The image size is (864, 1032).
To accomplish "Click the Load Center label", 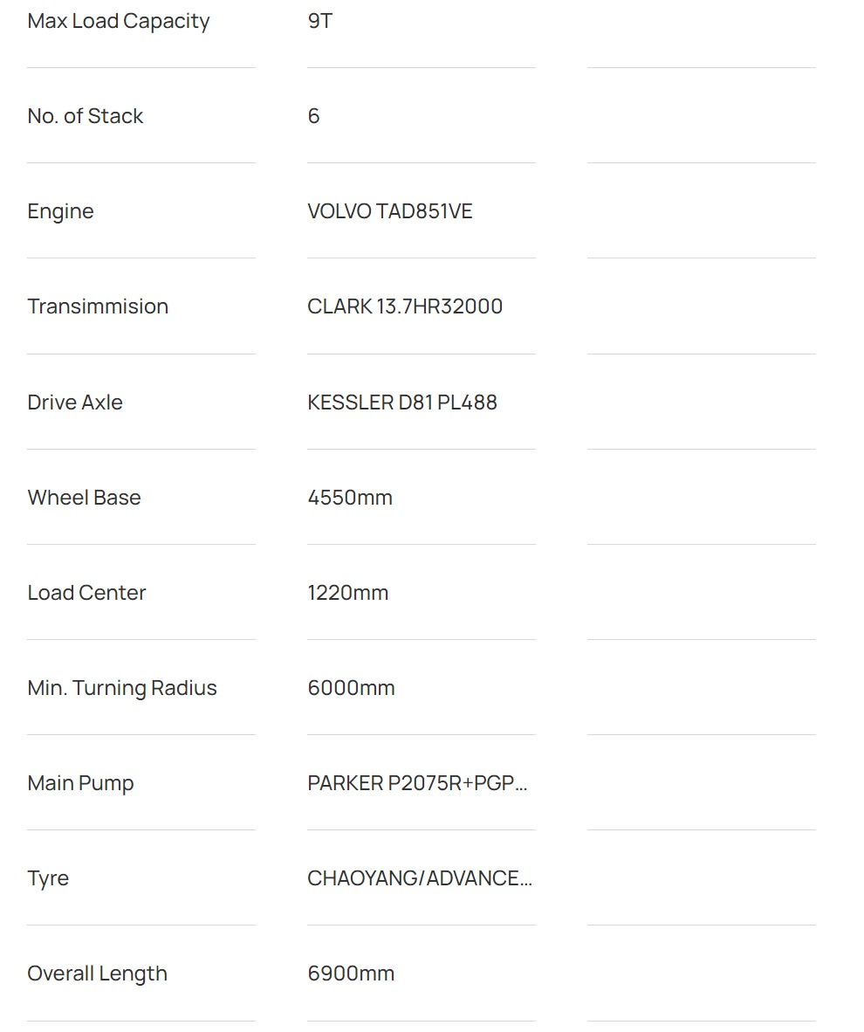I will click(87, 593).
